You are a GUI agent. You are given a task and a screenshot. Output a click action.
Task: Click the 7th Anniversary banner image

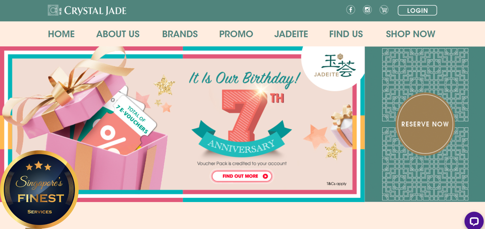182,124
